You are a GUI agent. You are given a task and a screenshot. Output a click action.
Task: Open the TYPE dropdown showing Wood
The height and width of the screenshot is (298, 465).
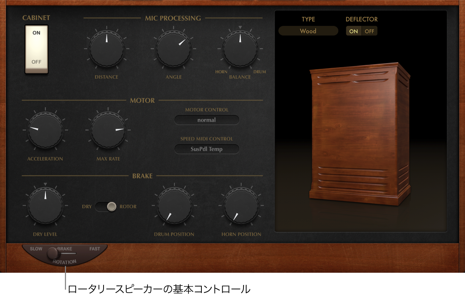308,31
